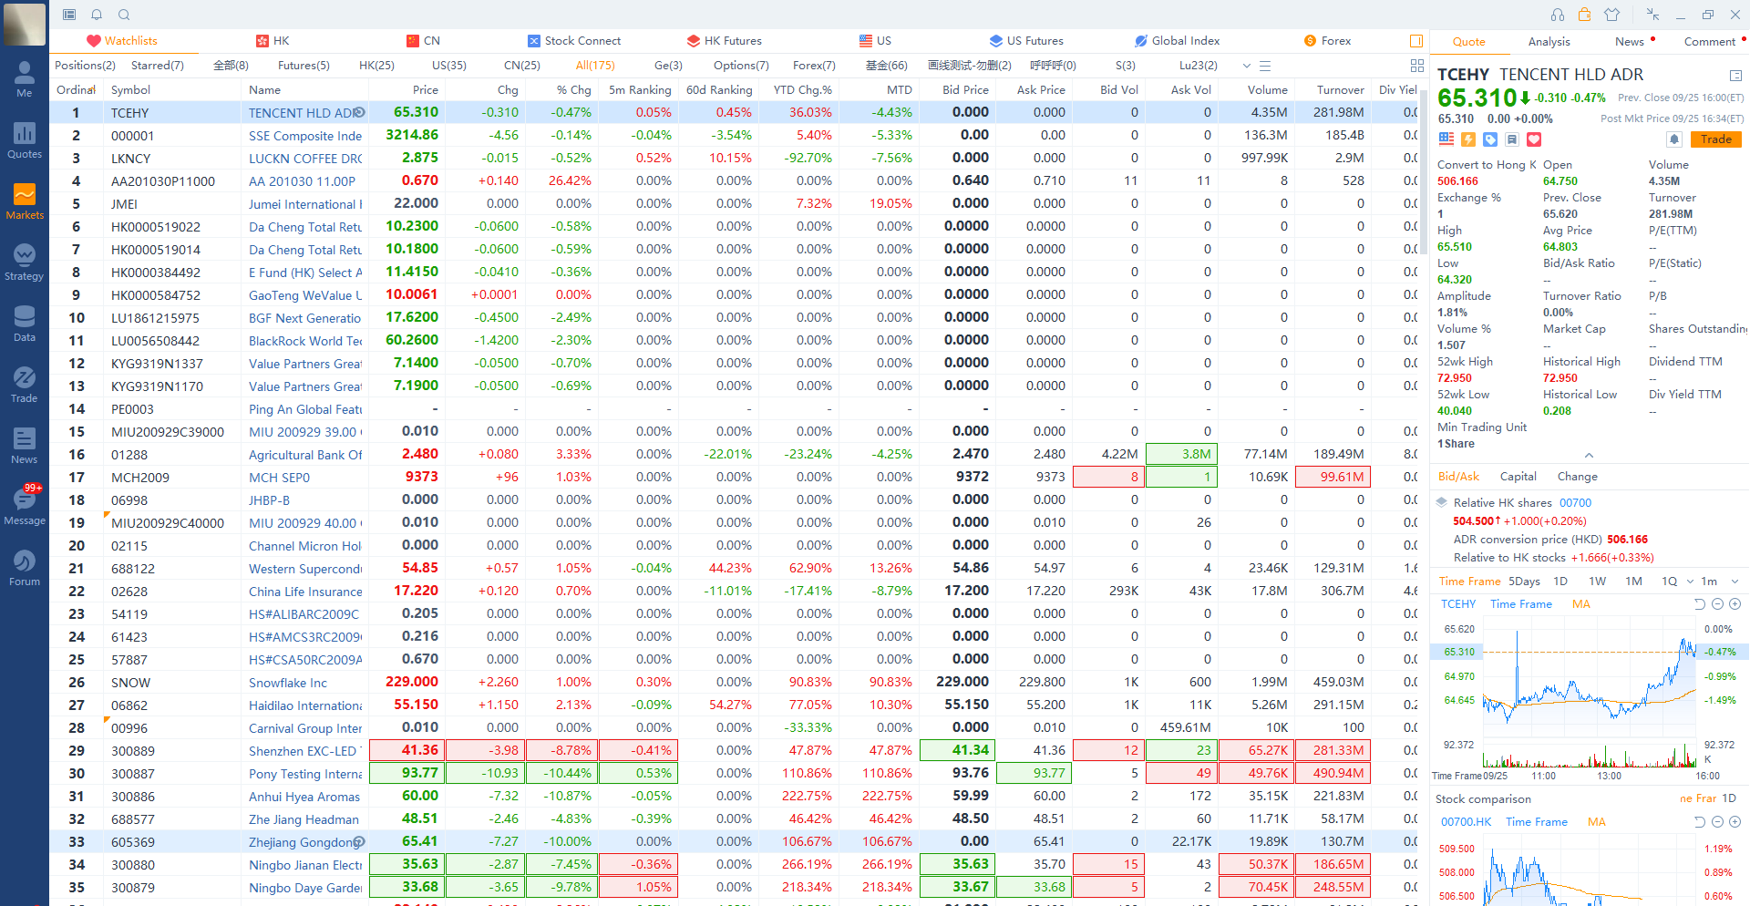Expand the watchlist groups dropdown chevron
Image resolution: width=1750 pixels, height=906 pixels.
click(1247, 66)
